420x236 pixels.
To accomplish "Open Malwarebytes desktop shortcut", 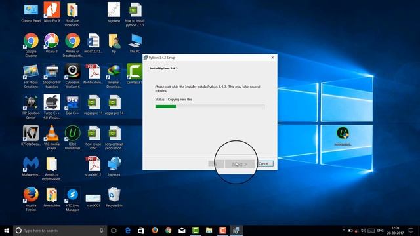I will 31,167.
